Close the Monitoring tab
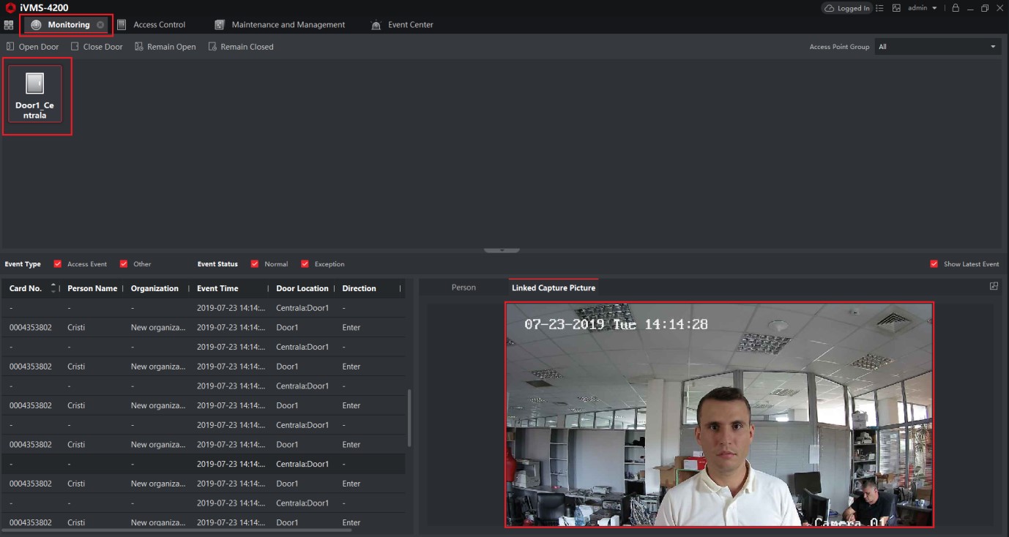 (100, 25)
